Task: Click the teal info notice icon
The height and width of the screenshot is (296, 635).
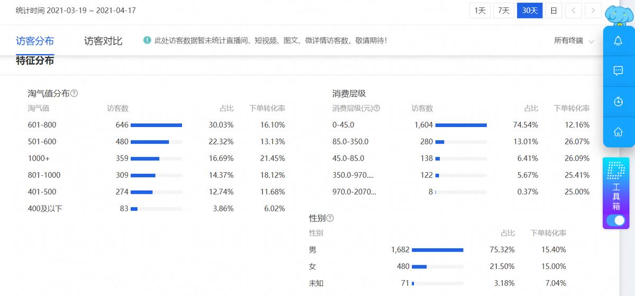Action: tap(148, 40)
